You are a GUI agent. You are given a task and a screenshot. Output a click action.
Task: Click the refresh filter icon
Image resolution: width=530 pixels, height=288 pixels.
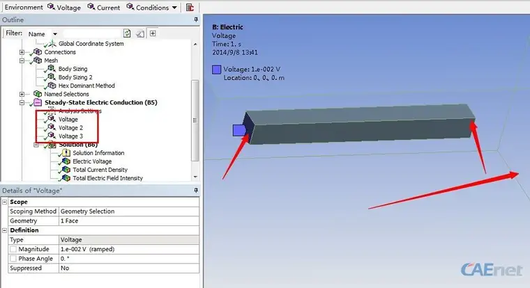click(127, 33)
